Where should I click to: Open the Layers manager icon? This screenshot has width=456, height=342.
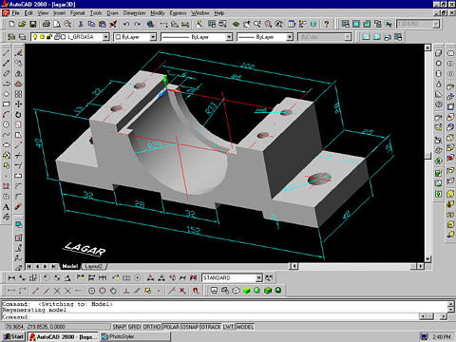pos(22,37)
